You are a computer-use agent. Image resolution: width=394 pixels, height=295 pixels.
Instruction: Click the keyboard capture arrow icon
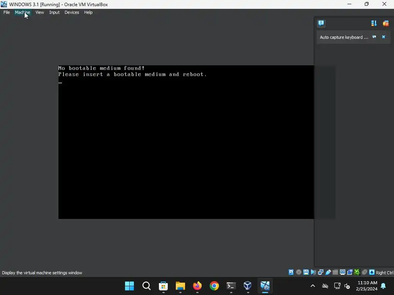pos(372,272)
